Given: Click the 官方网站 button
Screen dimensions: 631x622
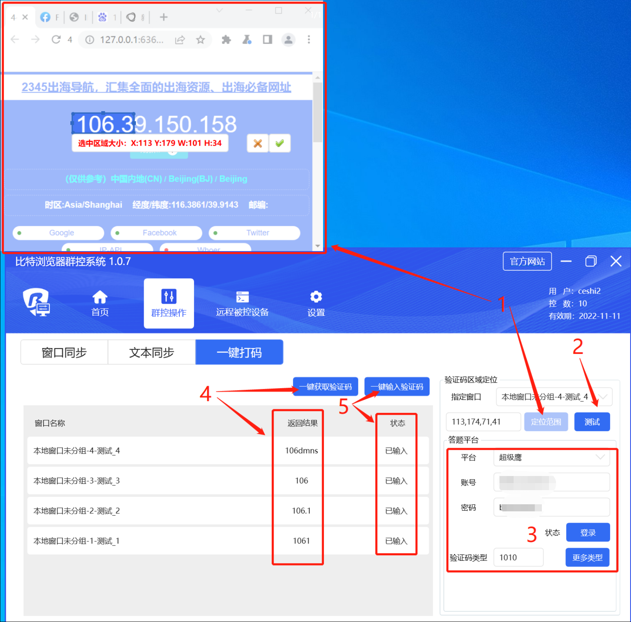Looking at the screenshot, I should coord(527,261).
